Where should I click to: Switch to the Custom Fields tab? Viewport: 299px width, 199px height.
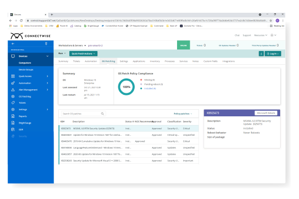coord(211,61)
